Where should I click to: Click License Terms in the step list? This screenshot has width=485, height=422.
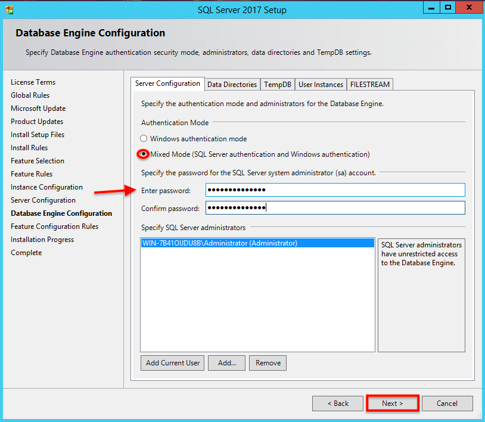click(33, 82)
